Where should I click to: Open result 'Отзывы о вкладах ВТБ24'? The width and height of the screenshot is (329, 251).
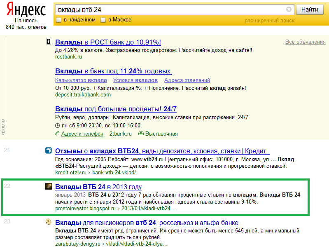(163, 151)
